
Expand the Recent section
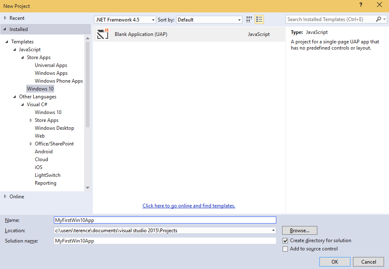tap(5, 18)
